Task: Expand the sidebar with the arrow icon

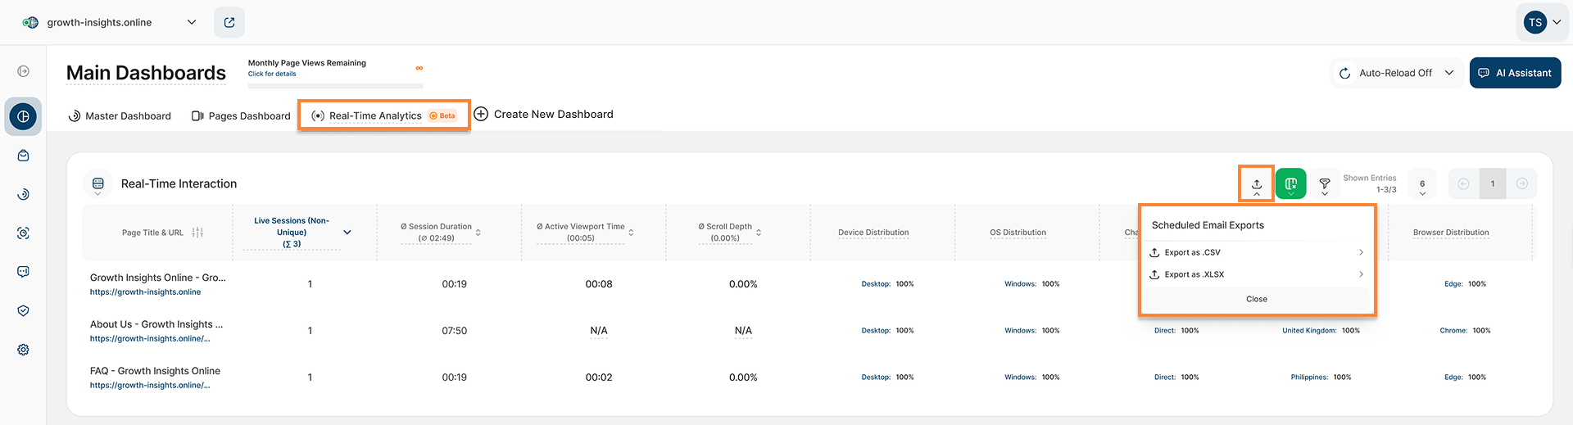Action: click(x=24, y=71)
